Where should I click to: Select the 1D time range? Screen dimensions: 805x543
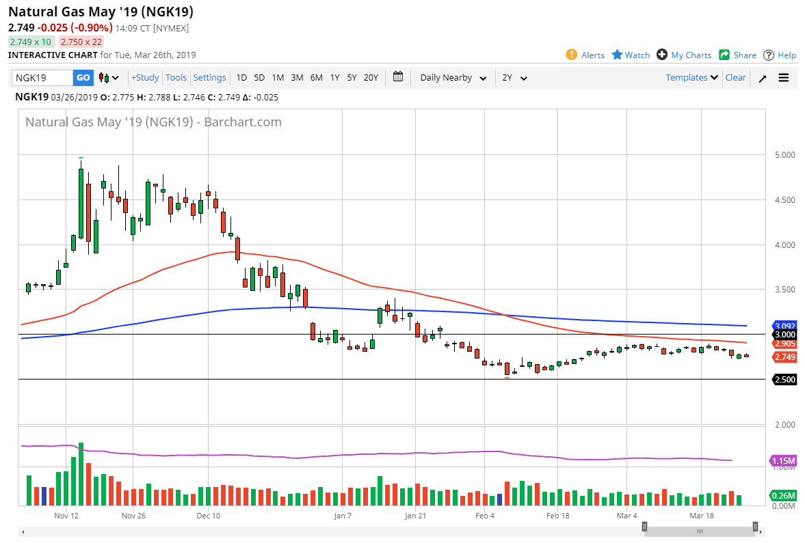tap(241, 78)
